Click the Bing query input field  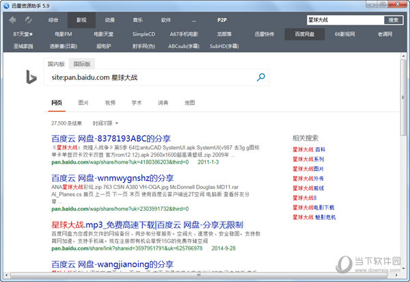click(152, 77)
